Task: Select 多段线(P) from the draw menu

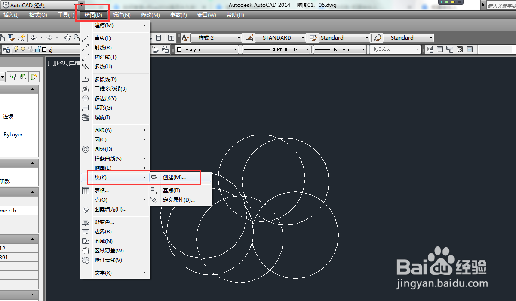Action: pos(115,80)
